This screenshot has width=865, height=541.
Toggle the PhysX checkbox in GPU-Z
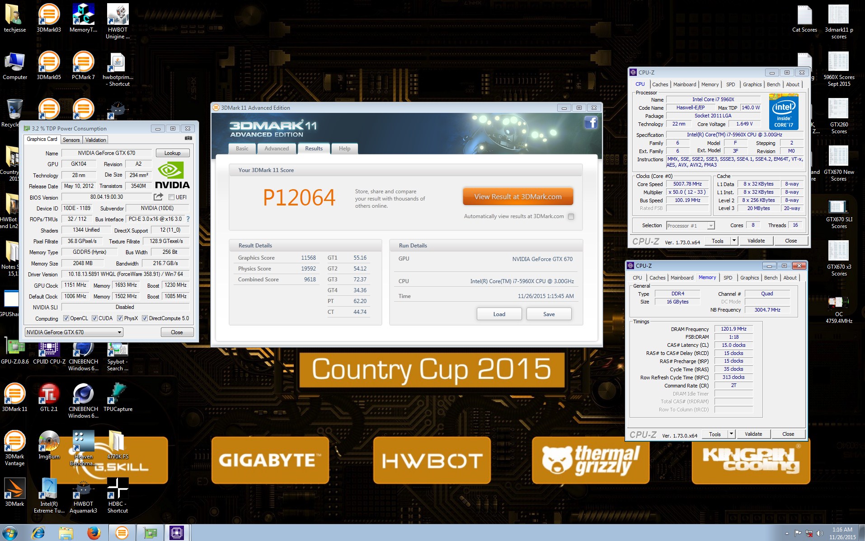coord(120,318)
